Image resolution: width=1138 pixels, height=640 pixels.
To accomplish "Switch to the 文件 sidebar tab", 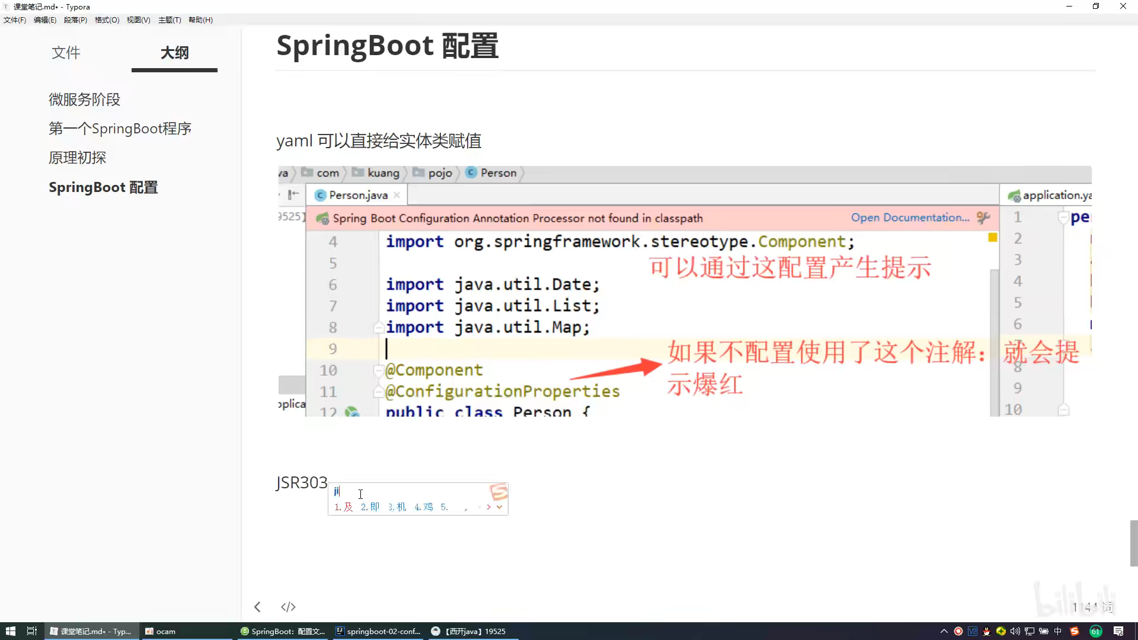I will [x=66, y=53].
